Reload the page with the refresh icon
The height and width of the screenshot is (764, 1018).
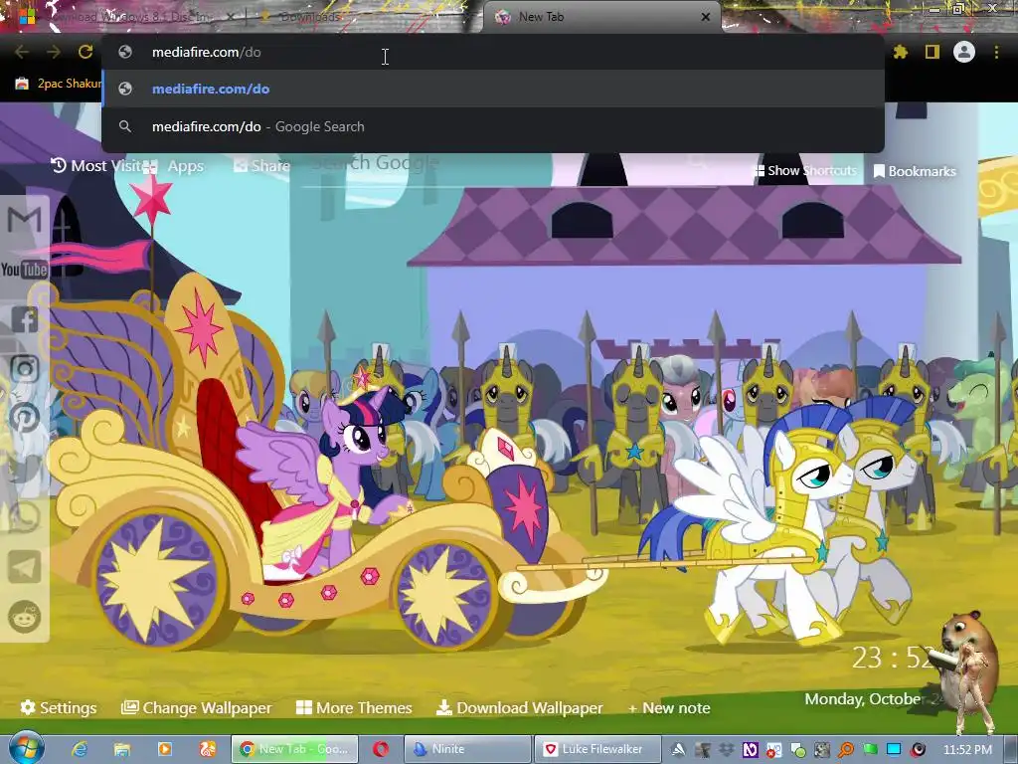85,52
